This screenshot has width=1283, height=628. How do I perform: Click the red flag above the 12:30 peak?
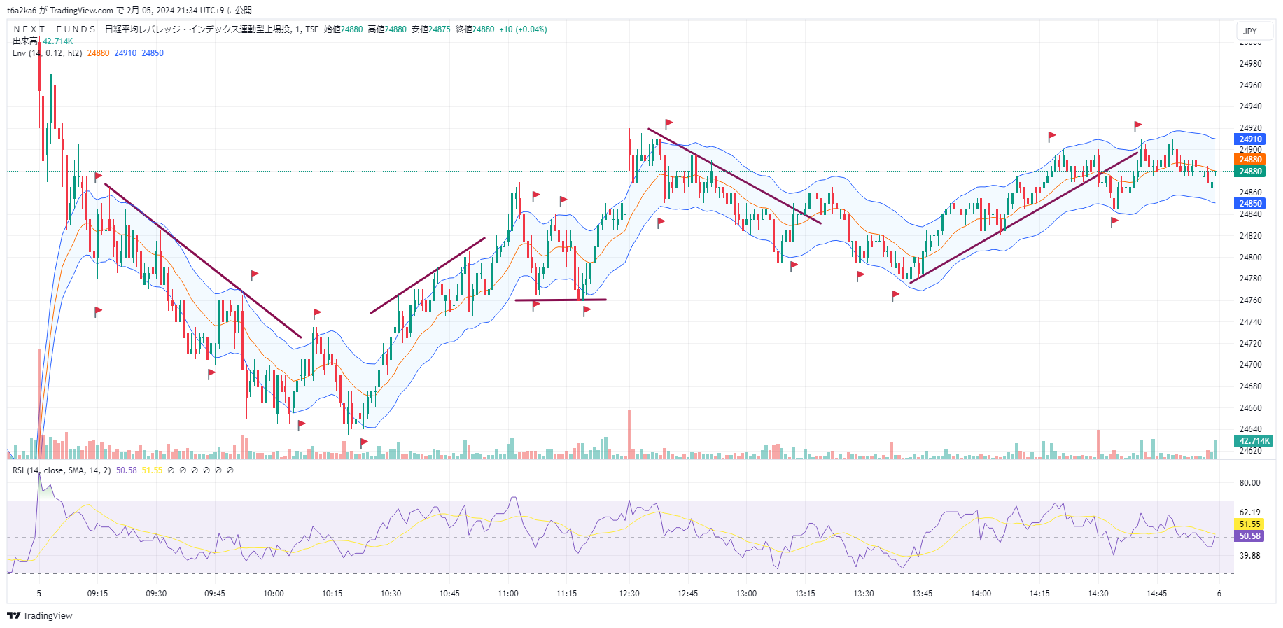[668, 124]
